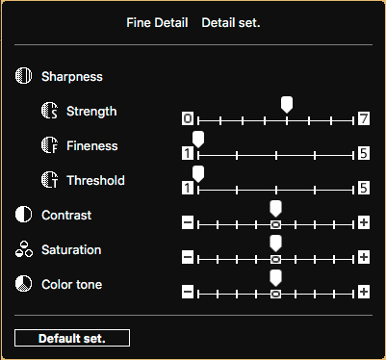
Task: Decrease Color tone with minus button
Action: click(x=188, y=292)
